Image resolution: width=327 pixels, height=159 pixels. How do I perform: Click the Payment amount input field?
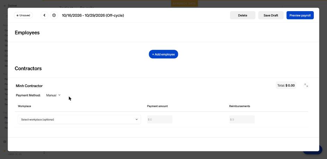point(160,120)
